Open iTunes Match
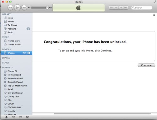 (16, 45)
